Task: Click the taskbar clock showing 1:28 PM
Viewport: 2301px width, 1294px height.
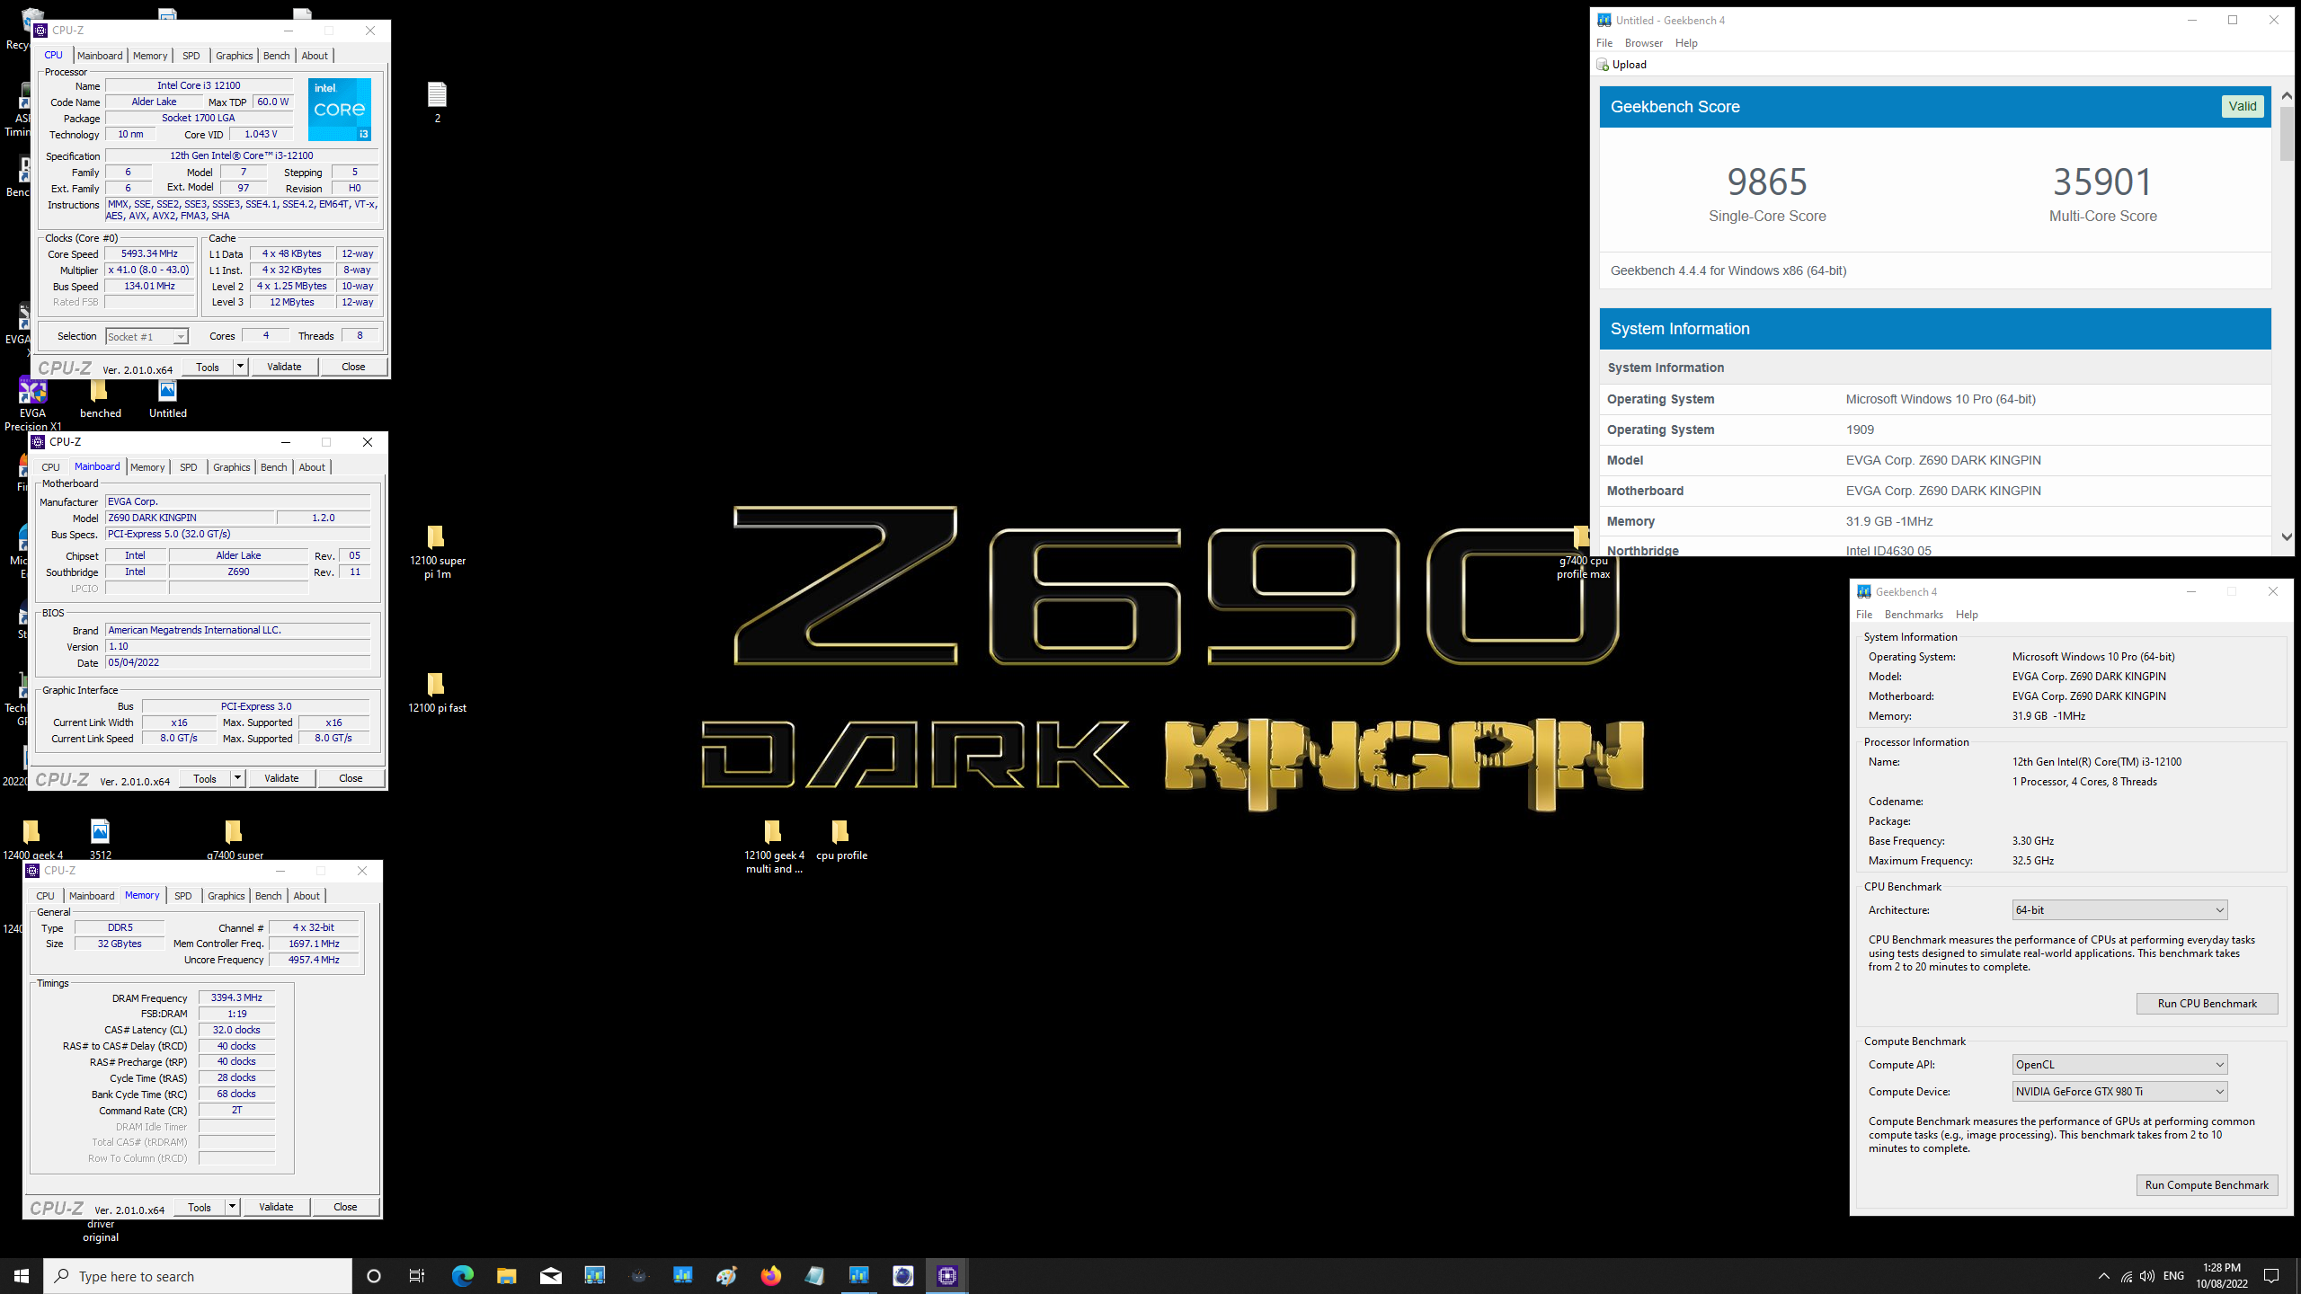Action: coord(2222,1276)
